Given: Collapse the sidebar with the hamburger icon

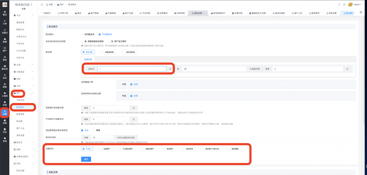Looking at the screenshot, I should coord(42,4).
